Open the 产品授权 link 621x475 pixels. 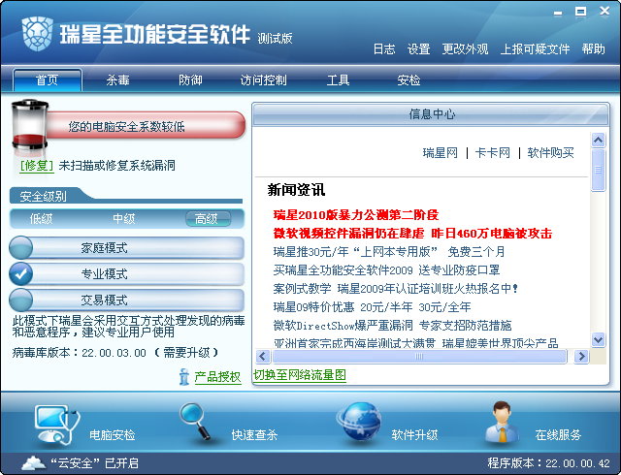(217, 377)
